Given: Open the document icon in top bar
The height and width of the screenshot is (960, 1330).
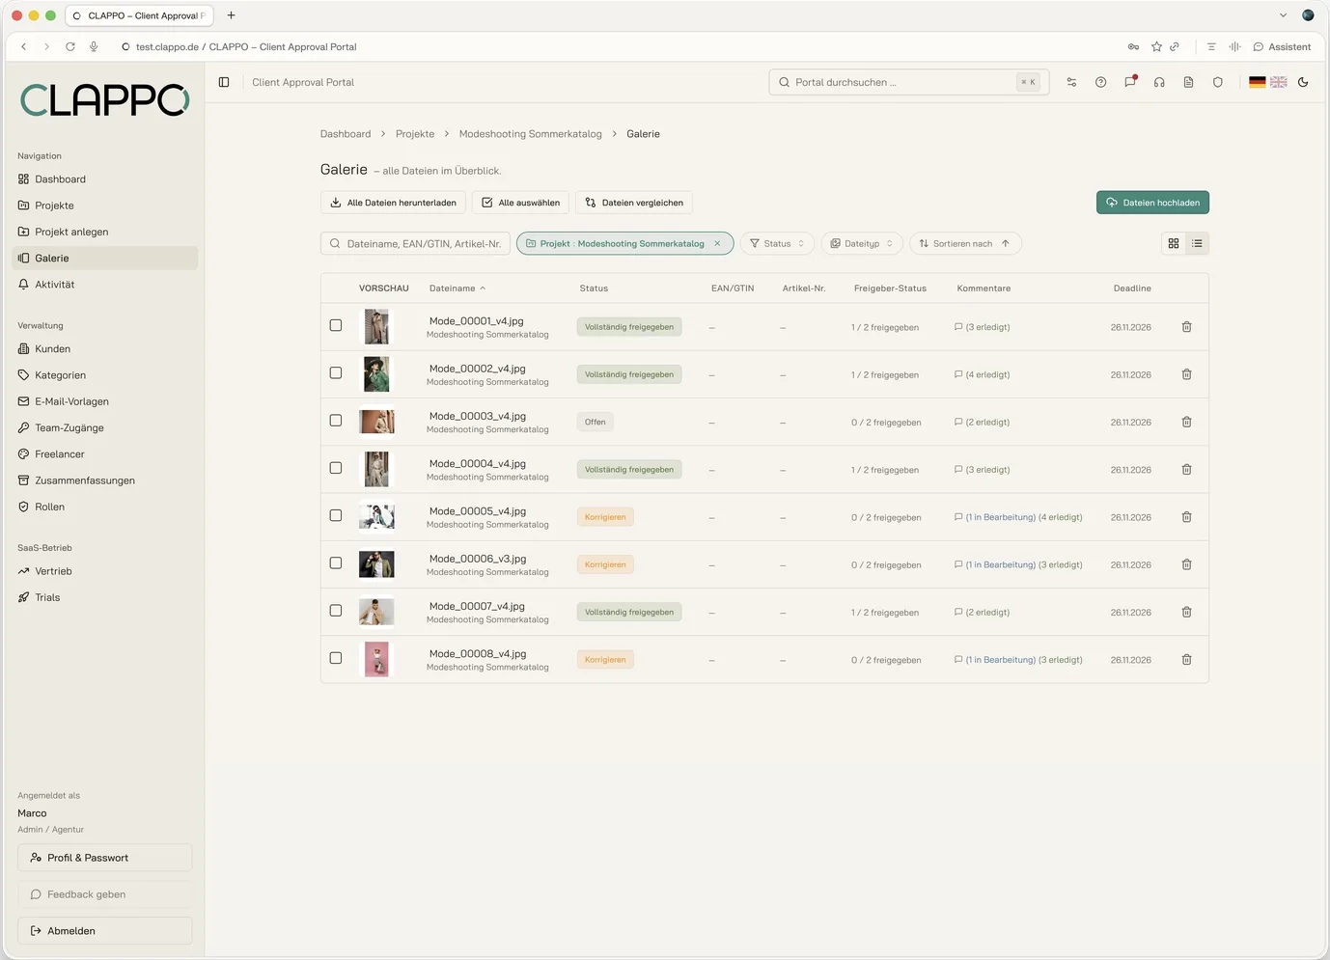Looking at the screenshot, I should click(x=1188, y=82).
